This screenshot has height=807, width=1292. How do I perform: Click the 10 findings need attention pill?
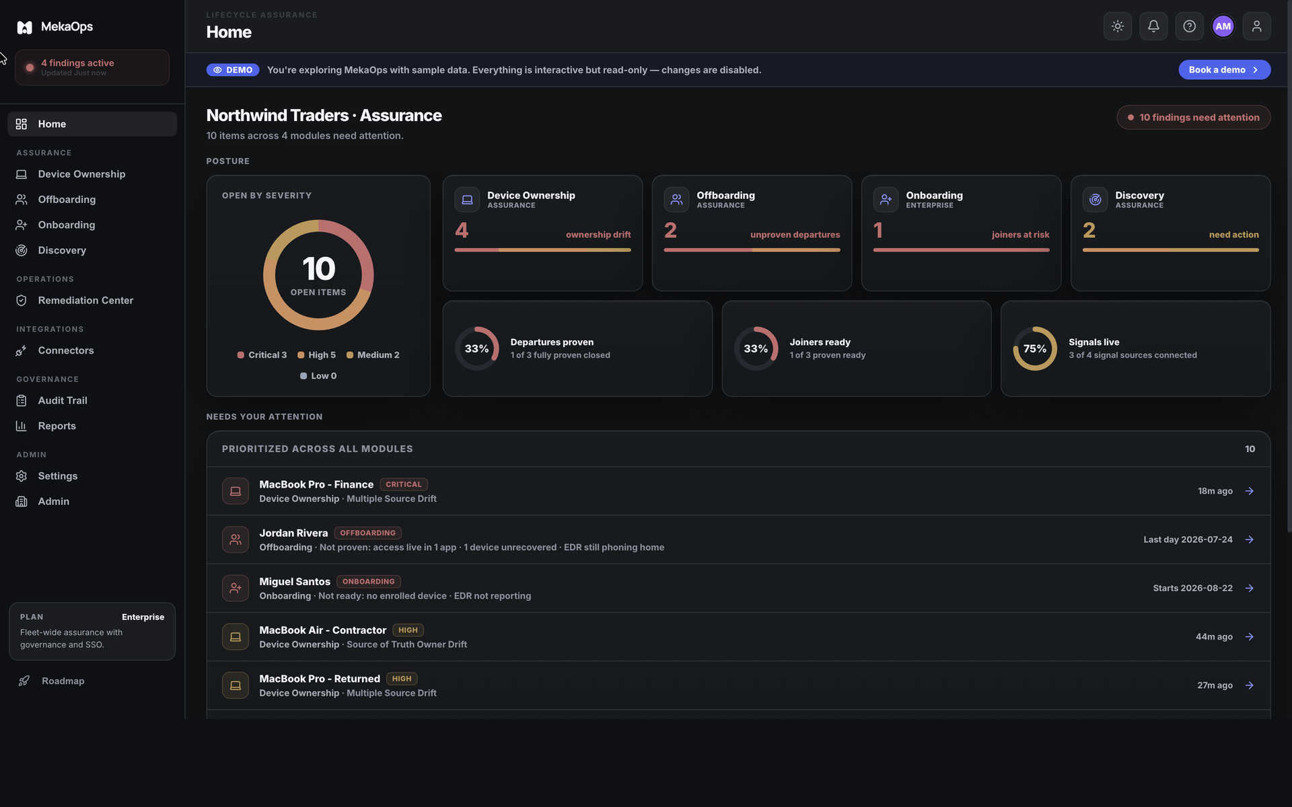[1193, 118]
